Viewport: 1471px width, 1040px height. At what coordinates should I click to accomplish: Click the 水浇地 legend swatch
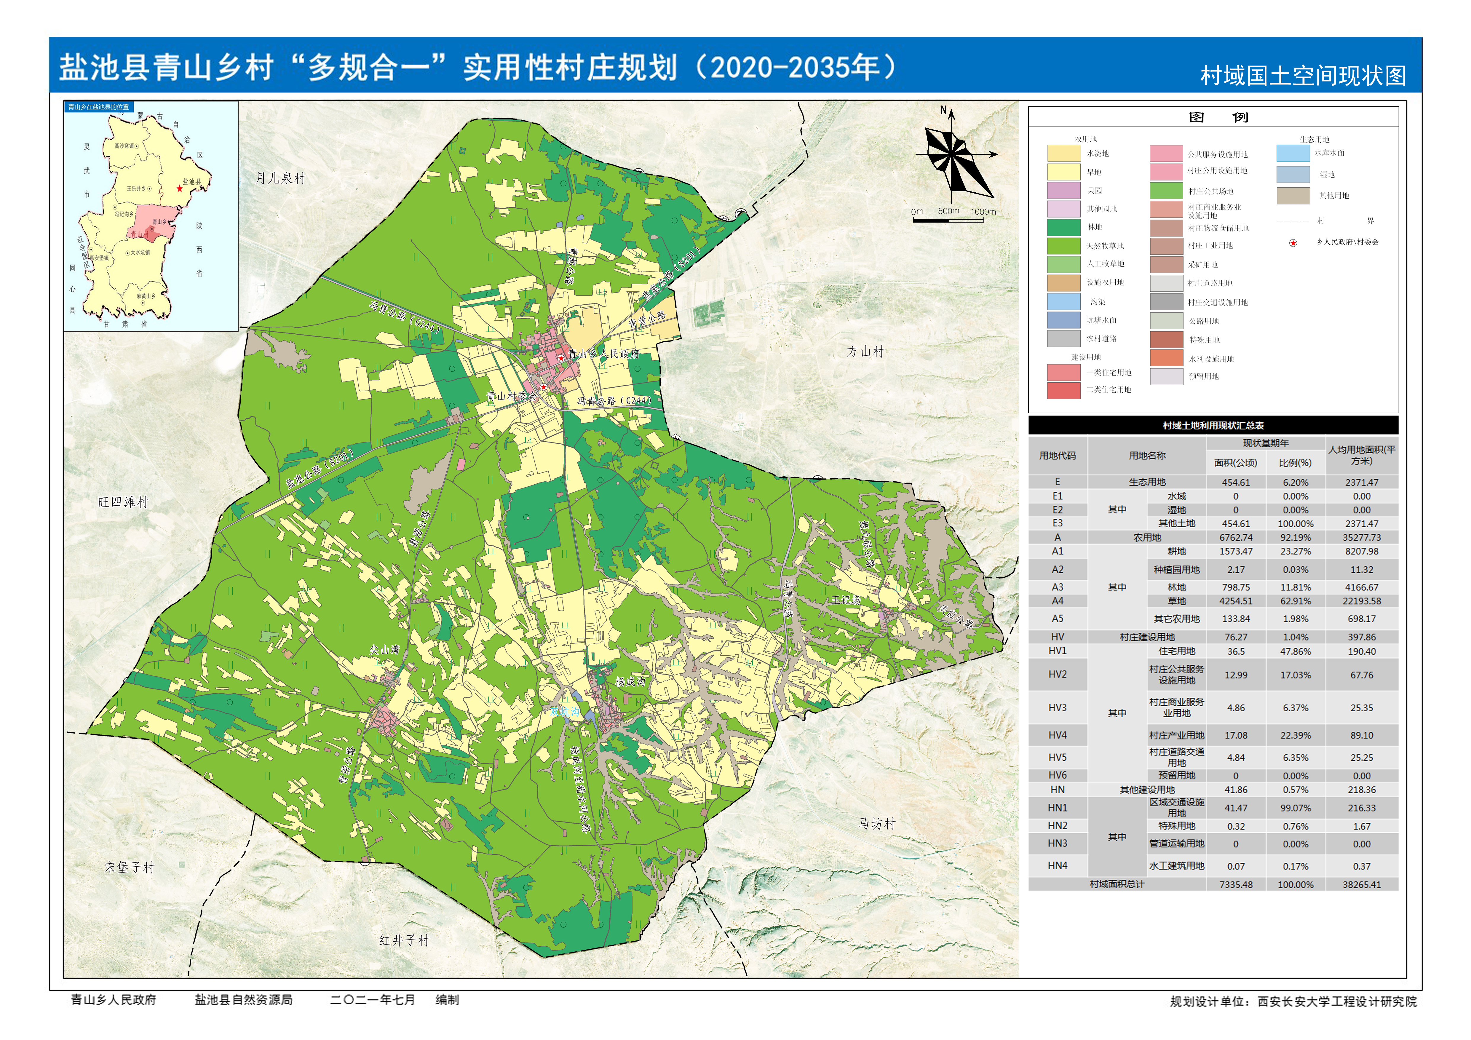tap(1063, 154)
